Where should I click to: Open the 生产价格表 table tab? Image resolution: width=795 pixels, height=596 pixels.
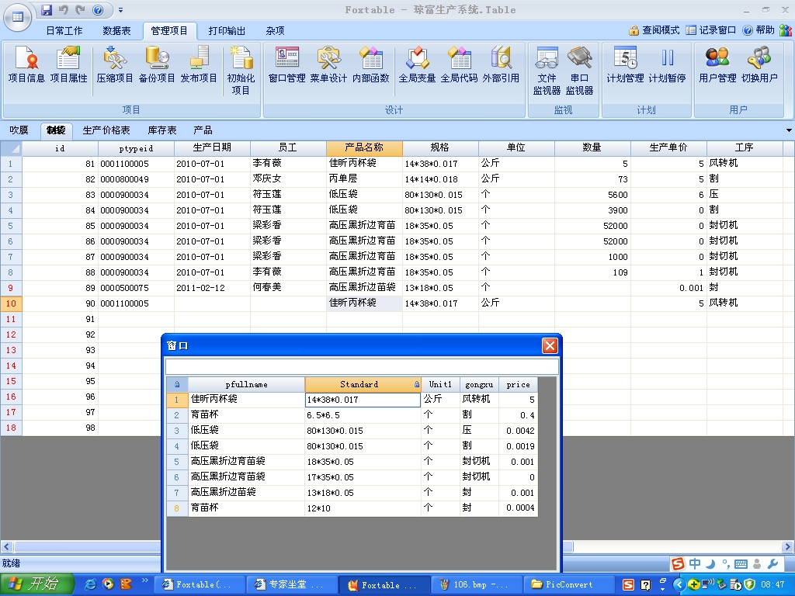[106, 130]
